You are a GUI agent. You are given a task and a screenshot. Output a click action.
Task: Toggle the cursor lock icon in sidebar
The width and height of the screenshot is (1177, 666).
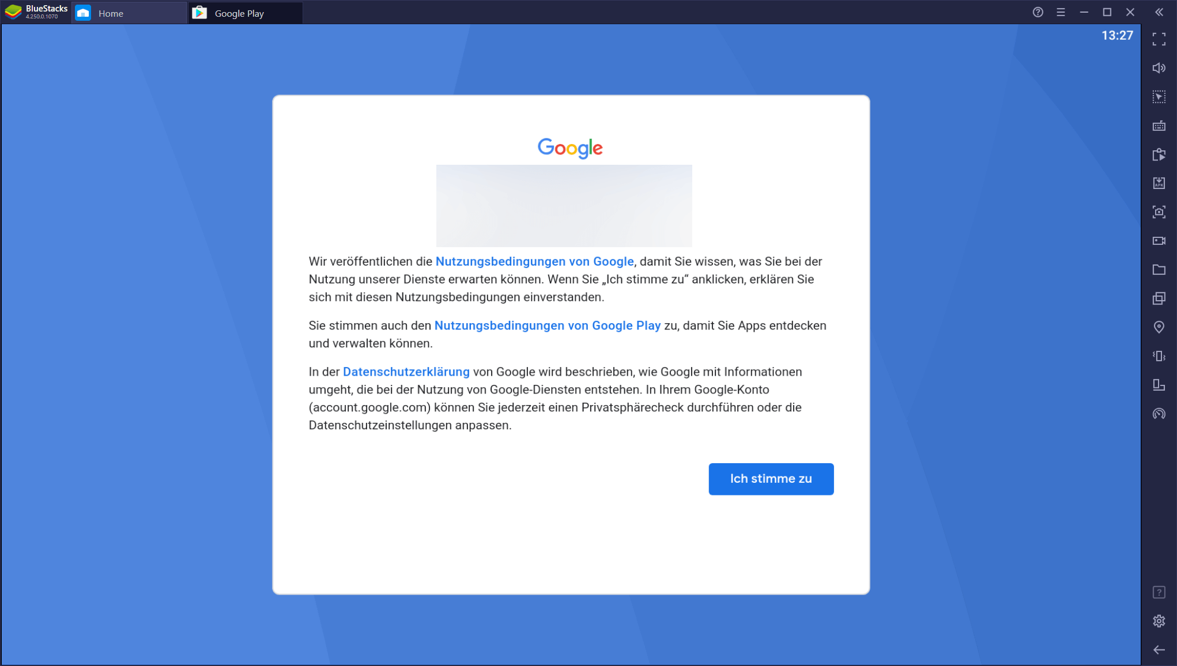coord(1159,97)
